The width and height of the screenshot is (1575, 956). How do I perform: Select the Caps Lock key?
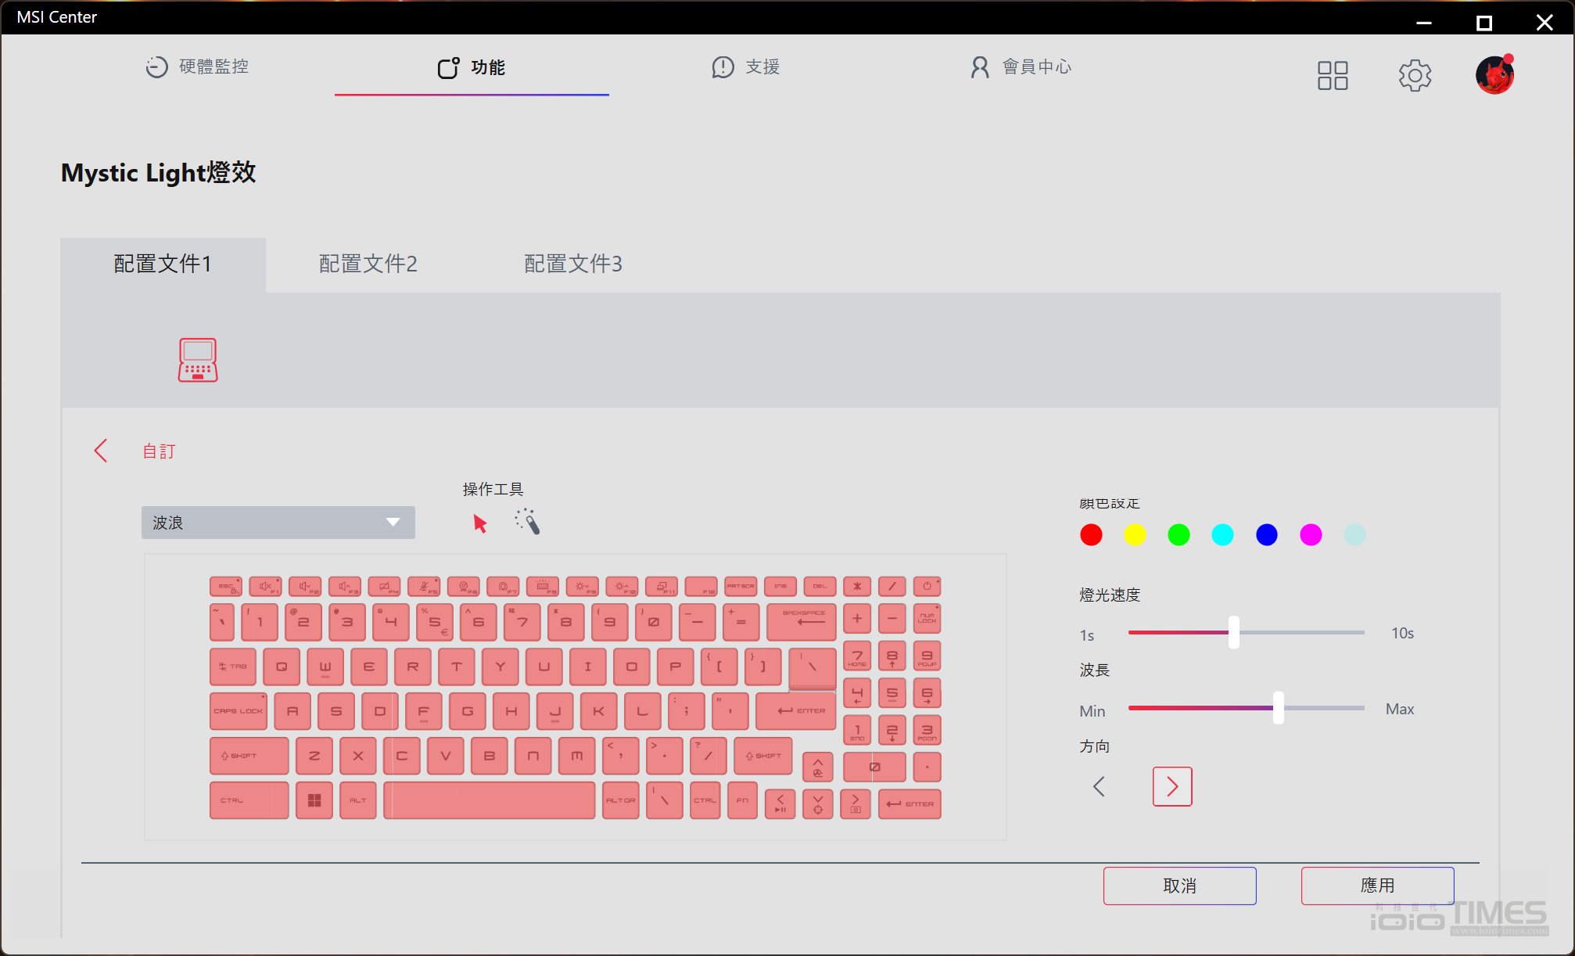(x=239, y=711)
